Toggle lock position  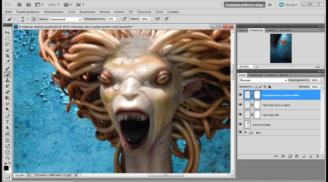pyautogui.click(x=265, y=86)
